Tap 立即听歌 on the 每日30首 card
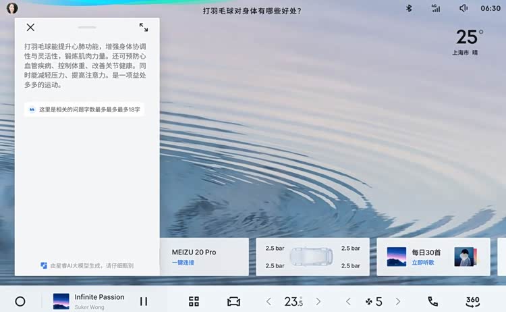506x312 pixels. tap(423, 263)
